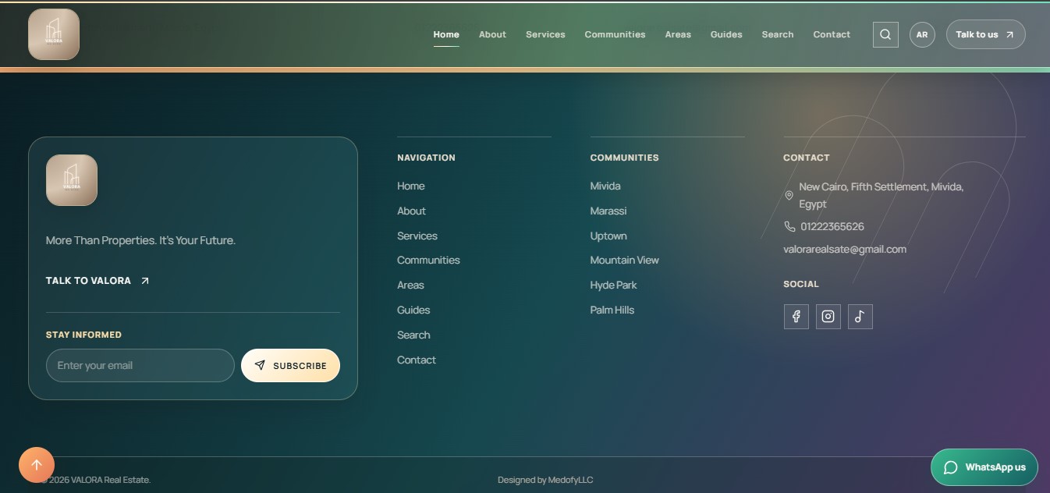The height and width of the screenshot is (493, 1050).
Task: Click the arrow icon in Talk to us button
Action: (1010, 34)
